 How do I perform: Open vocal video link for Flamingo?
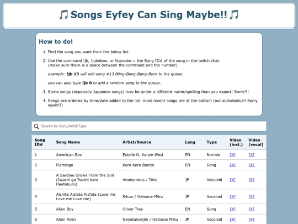(x=251, y=165)
